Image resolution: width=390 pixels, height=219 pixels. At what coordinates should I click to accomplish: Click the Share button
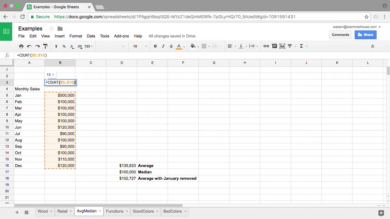365,35
